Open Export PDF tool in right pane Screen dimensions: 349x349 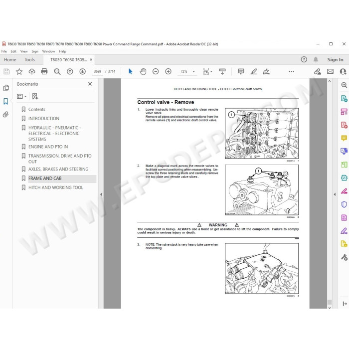point(344,98)
